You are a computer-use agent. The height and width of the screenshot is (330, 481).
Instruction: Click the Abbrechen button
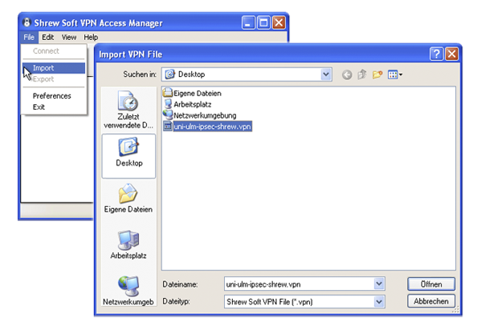click(x=431, y=301)
